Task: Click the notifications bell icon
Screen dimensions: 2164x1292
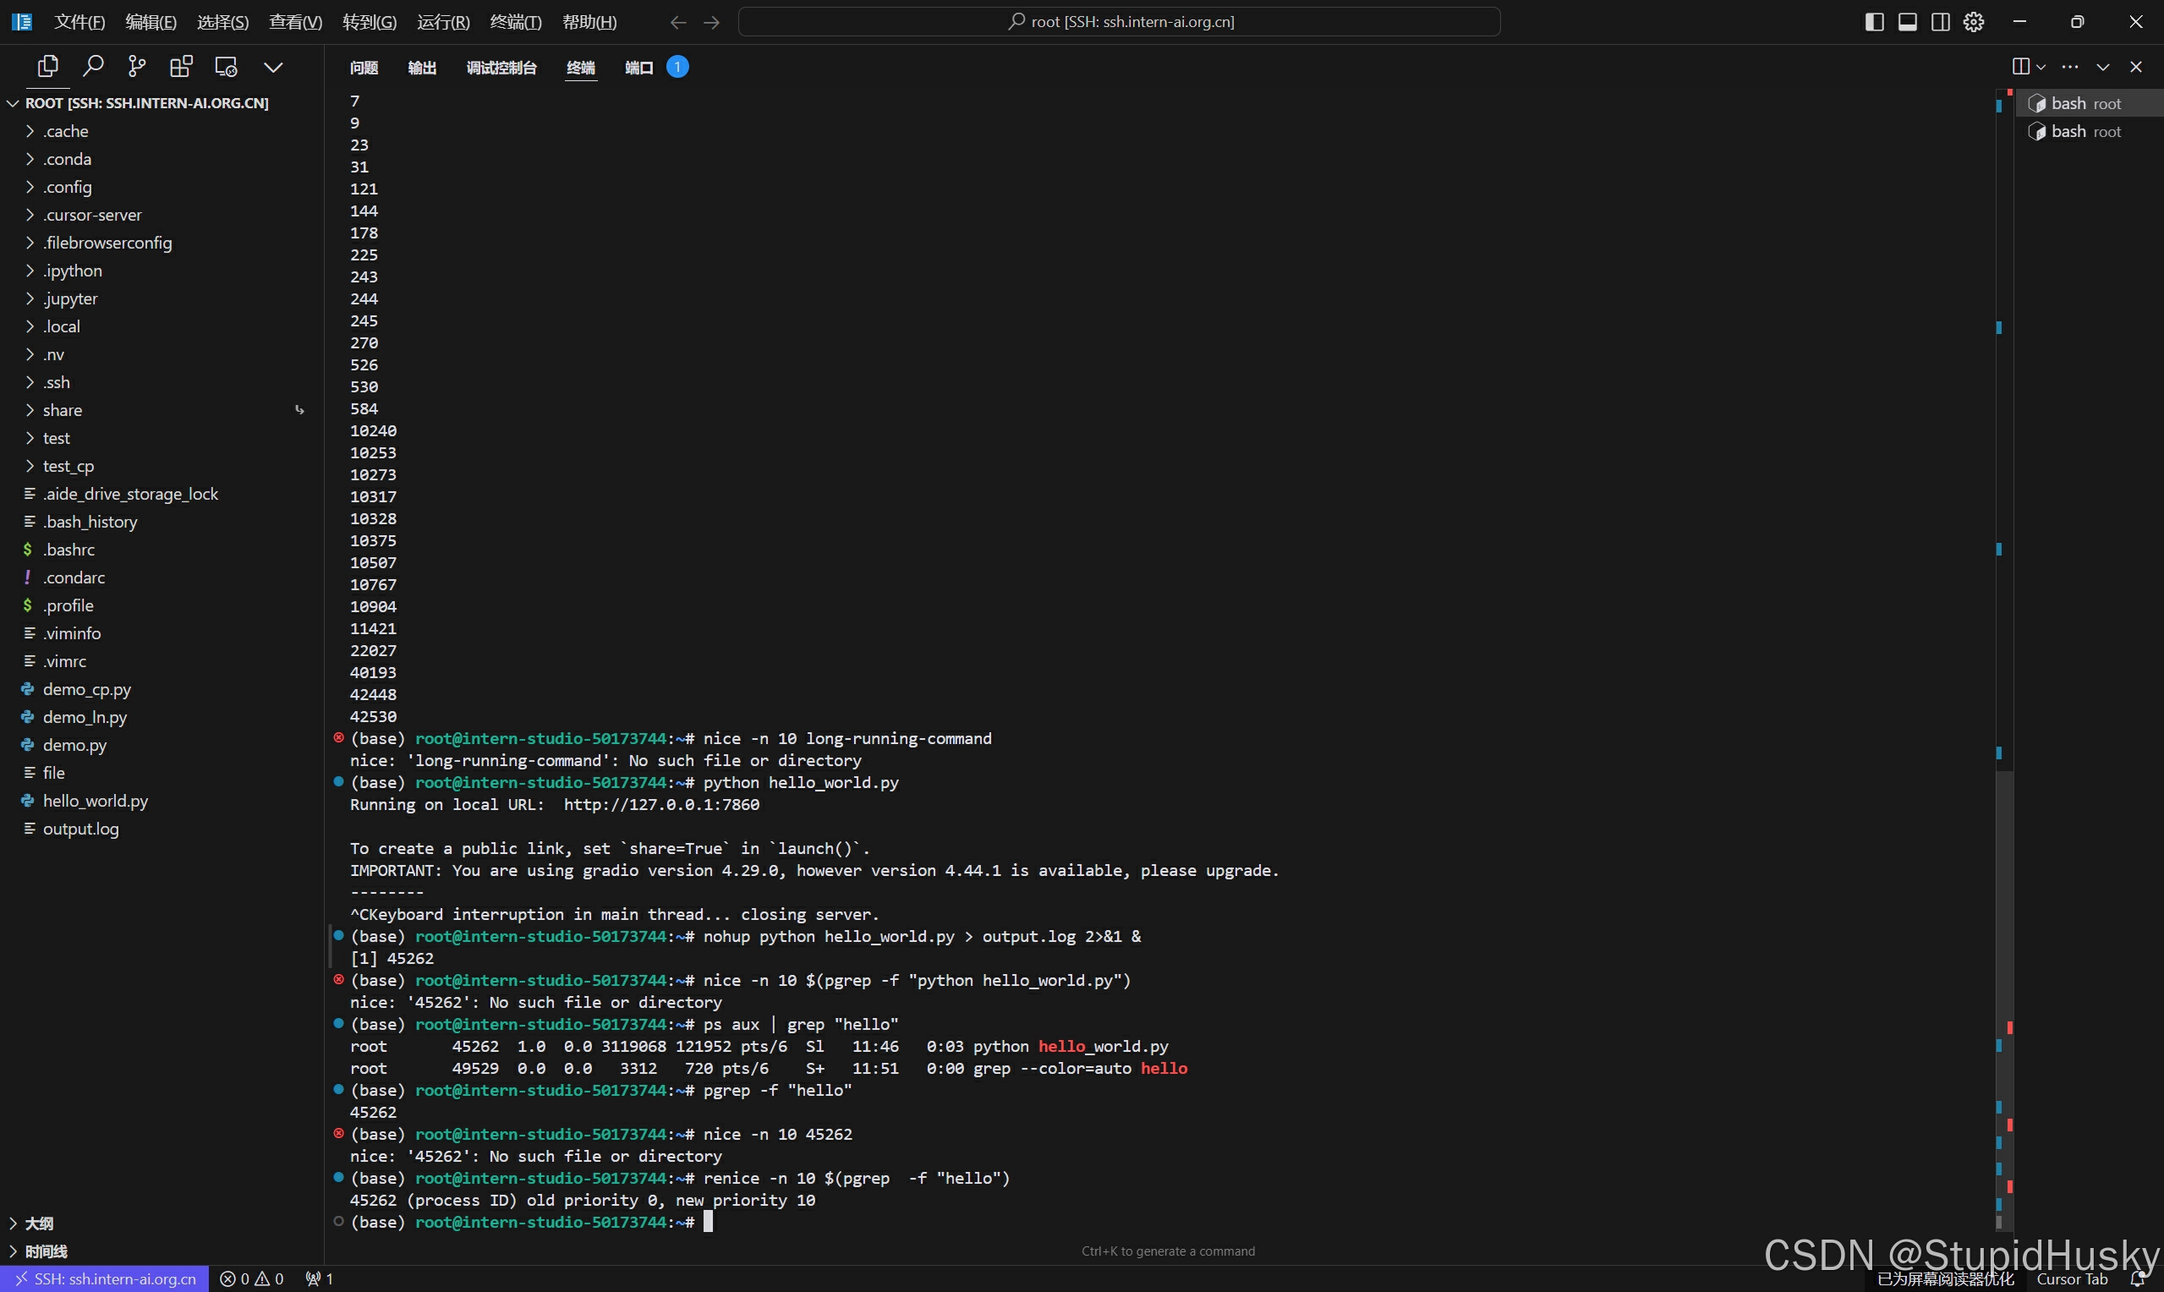Action: click(x=2137, y=1279)
